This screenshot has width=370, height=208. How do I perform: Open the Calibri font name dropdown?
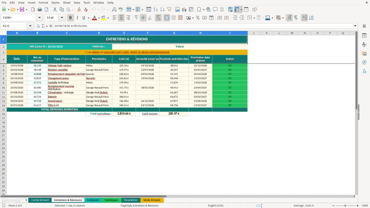click(39, 18)
